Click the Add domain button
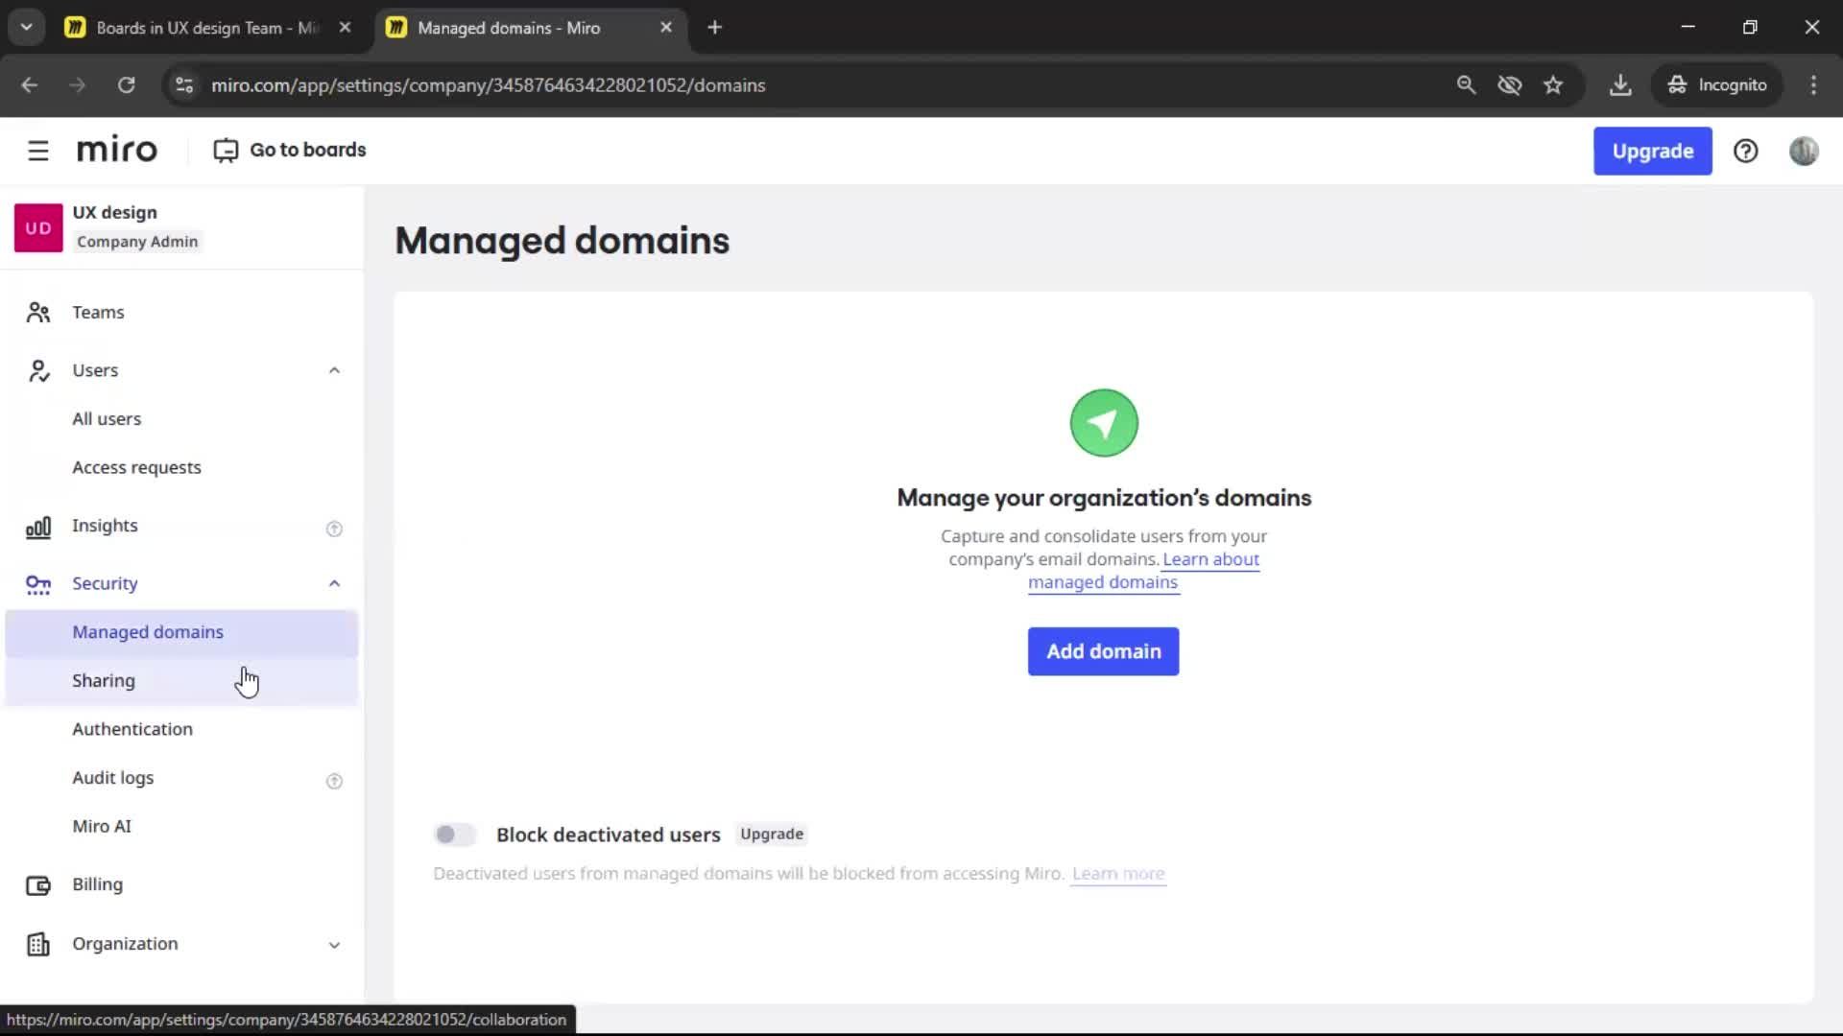 [1103, 651]
